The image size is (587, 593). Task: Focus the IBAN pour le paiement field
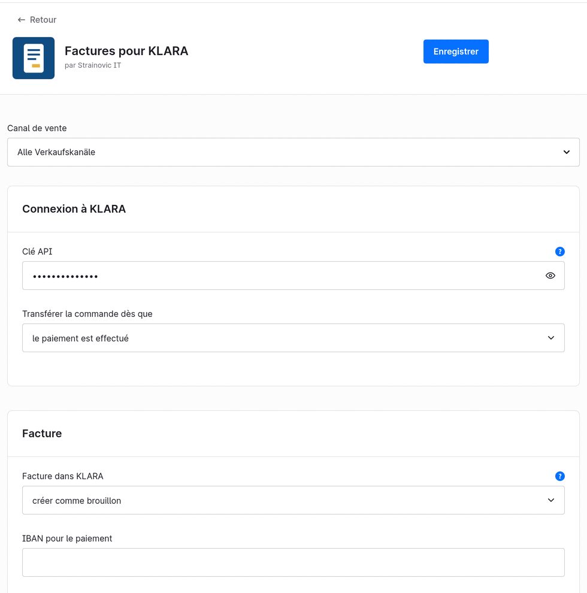pyautogui.click(x=293, y=562)
